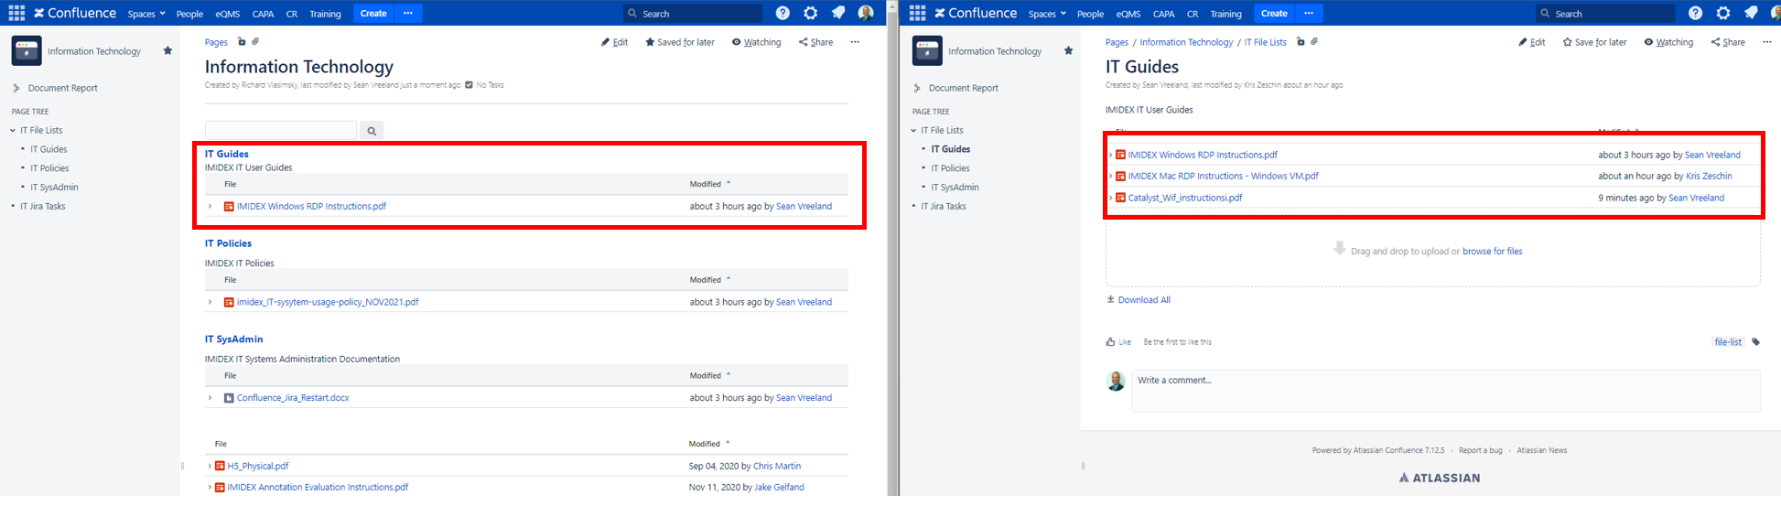Expand row of H5_Physical.pdf
This screenshot has width=1781, height=506.
click(x=210, y=467)
